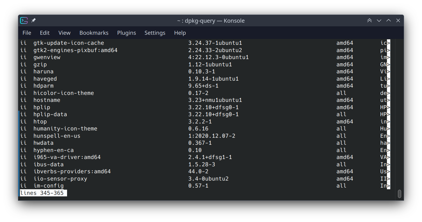Click the htop package name
The width and height of the screenshot is (422, 222).
coord(40,121)
